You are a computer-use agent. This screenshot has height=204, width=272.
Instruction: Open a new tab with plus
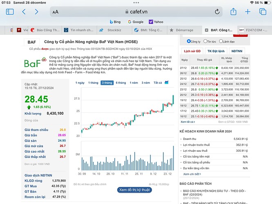click(x=248, y=12)
